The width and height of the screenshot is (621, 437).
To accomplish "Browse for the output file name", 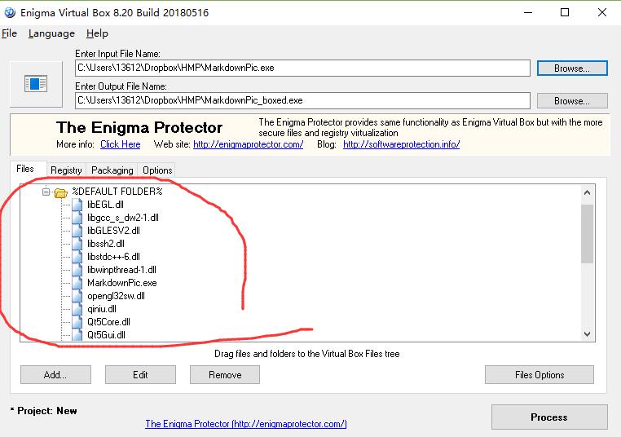I will [572, 100].
